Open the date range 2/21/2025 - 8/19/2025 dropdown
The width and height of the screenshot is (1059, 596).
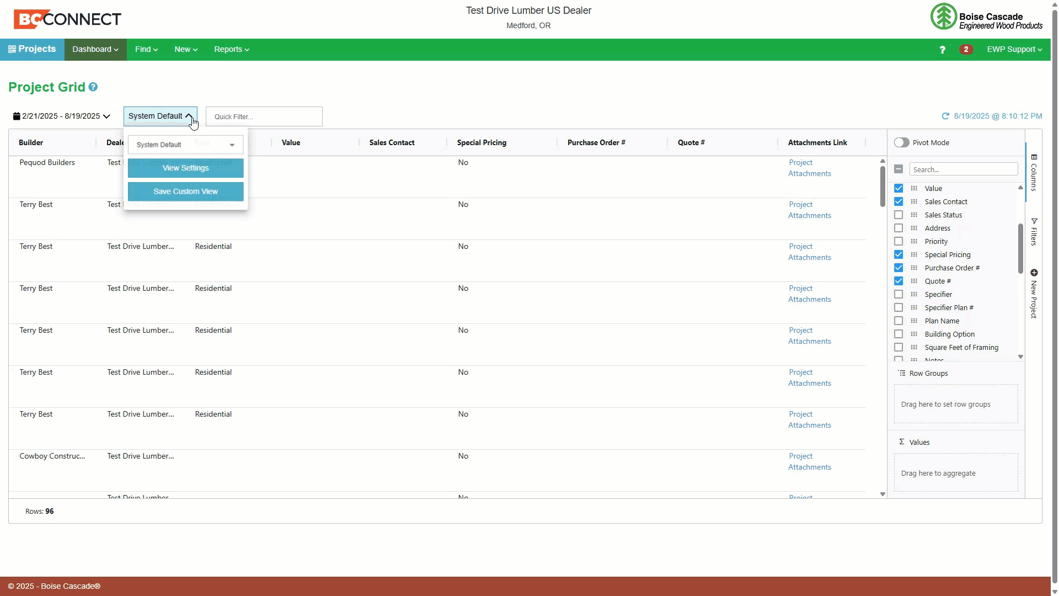click(62, 116)
